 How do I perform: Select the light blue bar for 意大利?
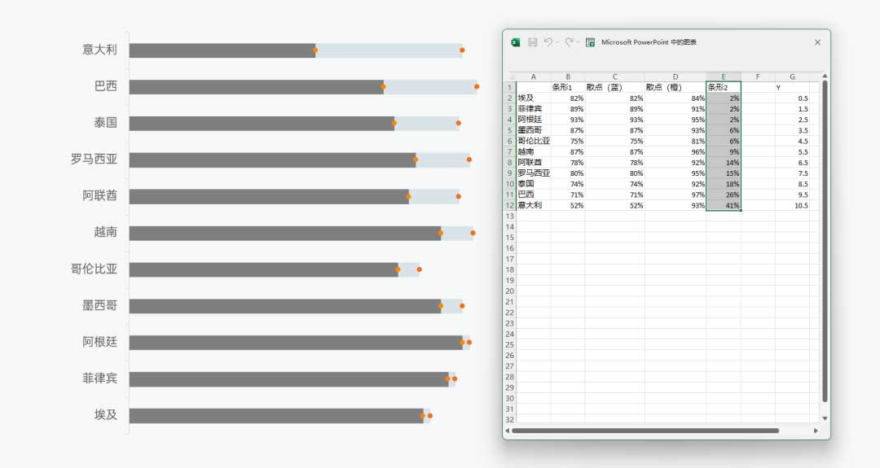(388, 50)
